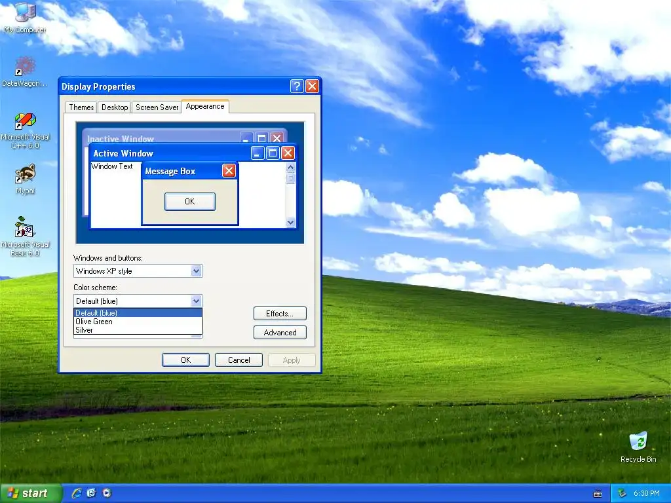The width and height of the screenshot is (671, 503).
Task: Click the Display Properties help question button
Action: pyautogui.click(x=297, y=86)
